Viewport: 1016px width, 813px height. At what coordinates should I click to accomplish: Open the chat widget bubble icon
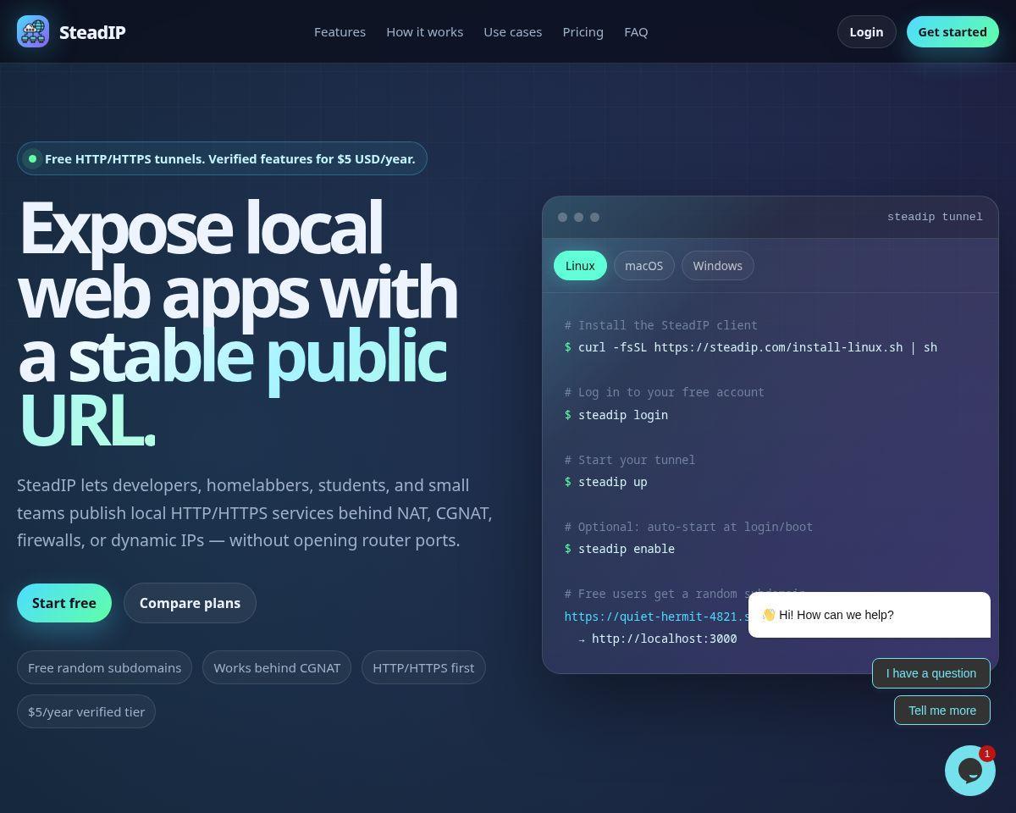pos(970,771)
